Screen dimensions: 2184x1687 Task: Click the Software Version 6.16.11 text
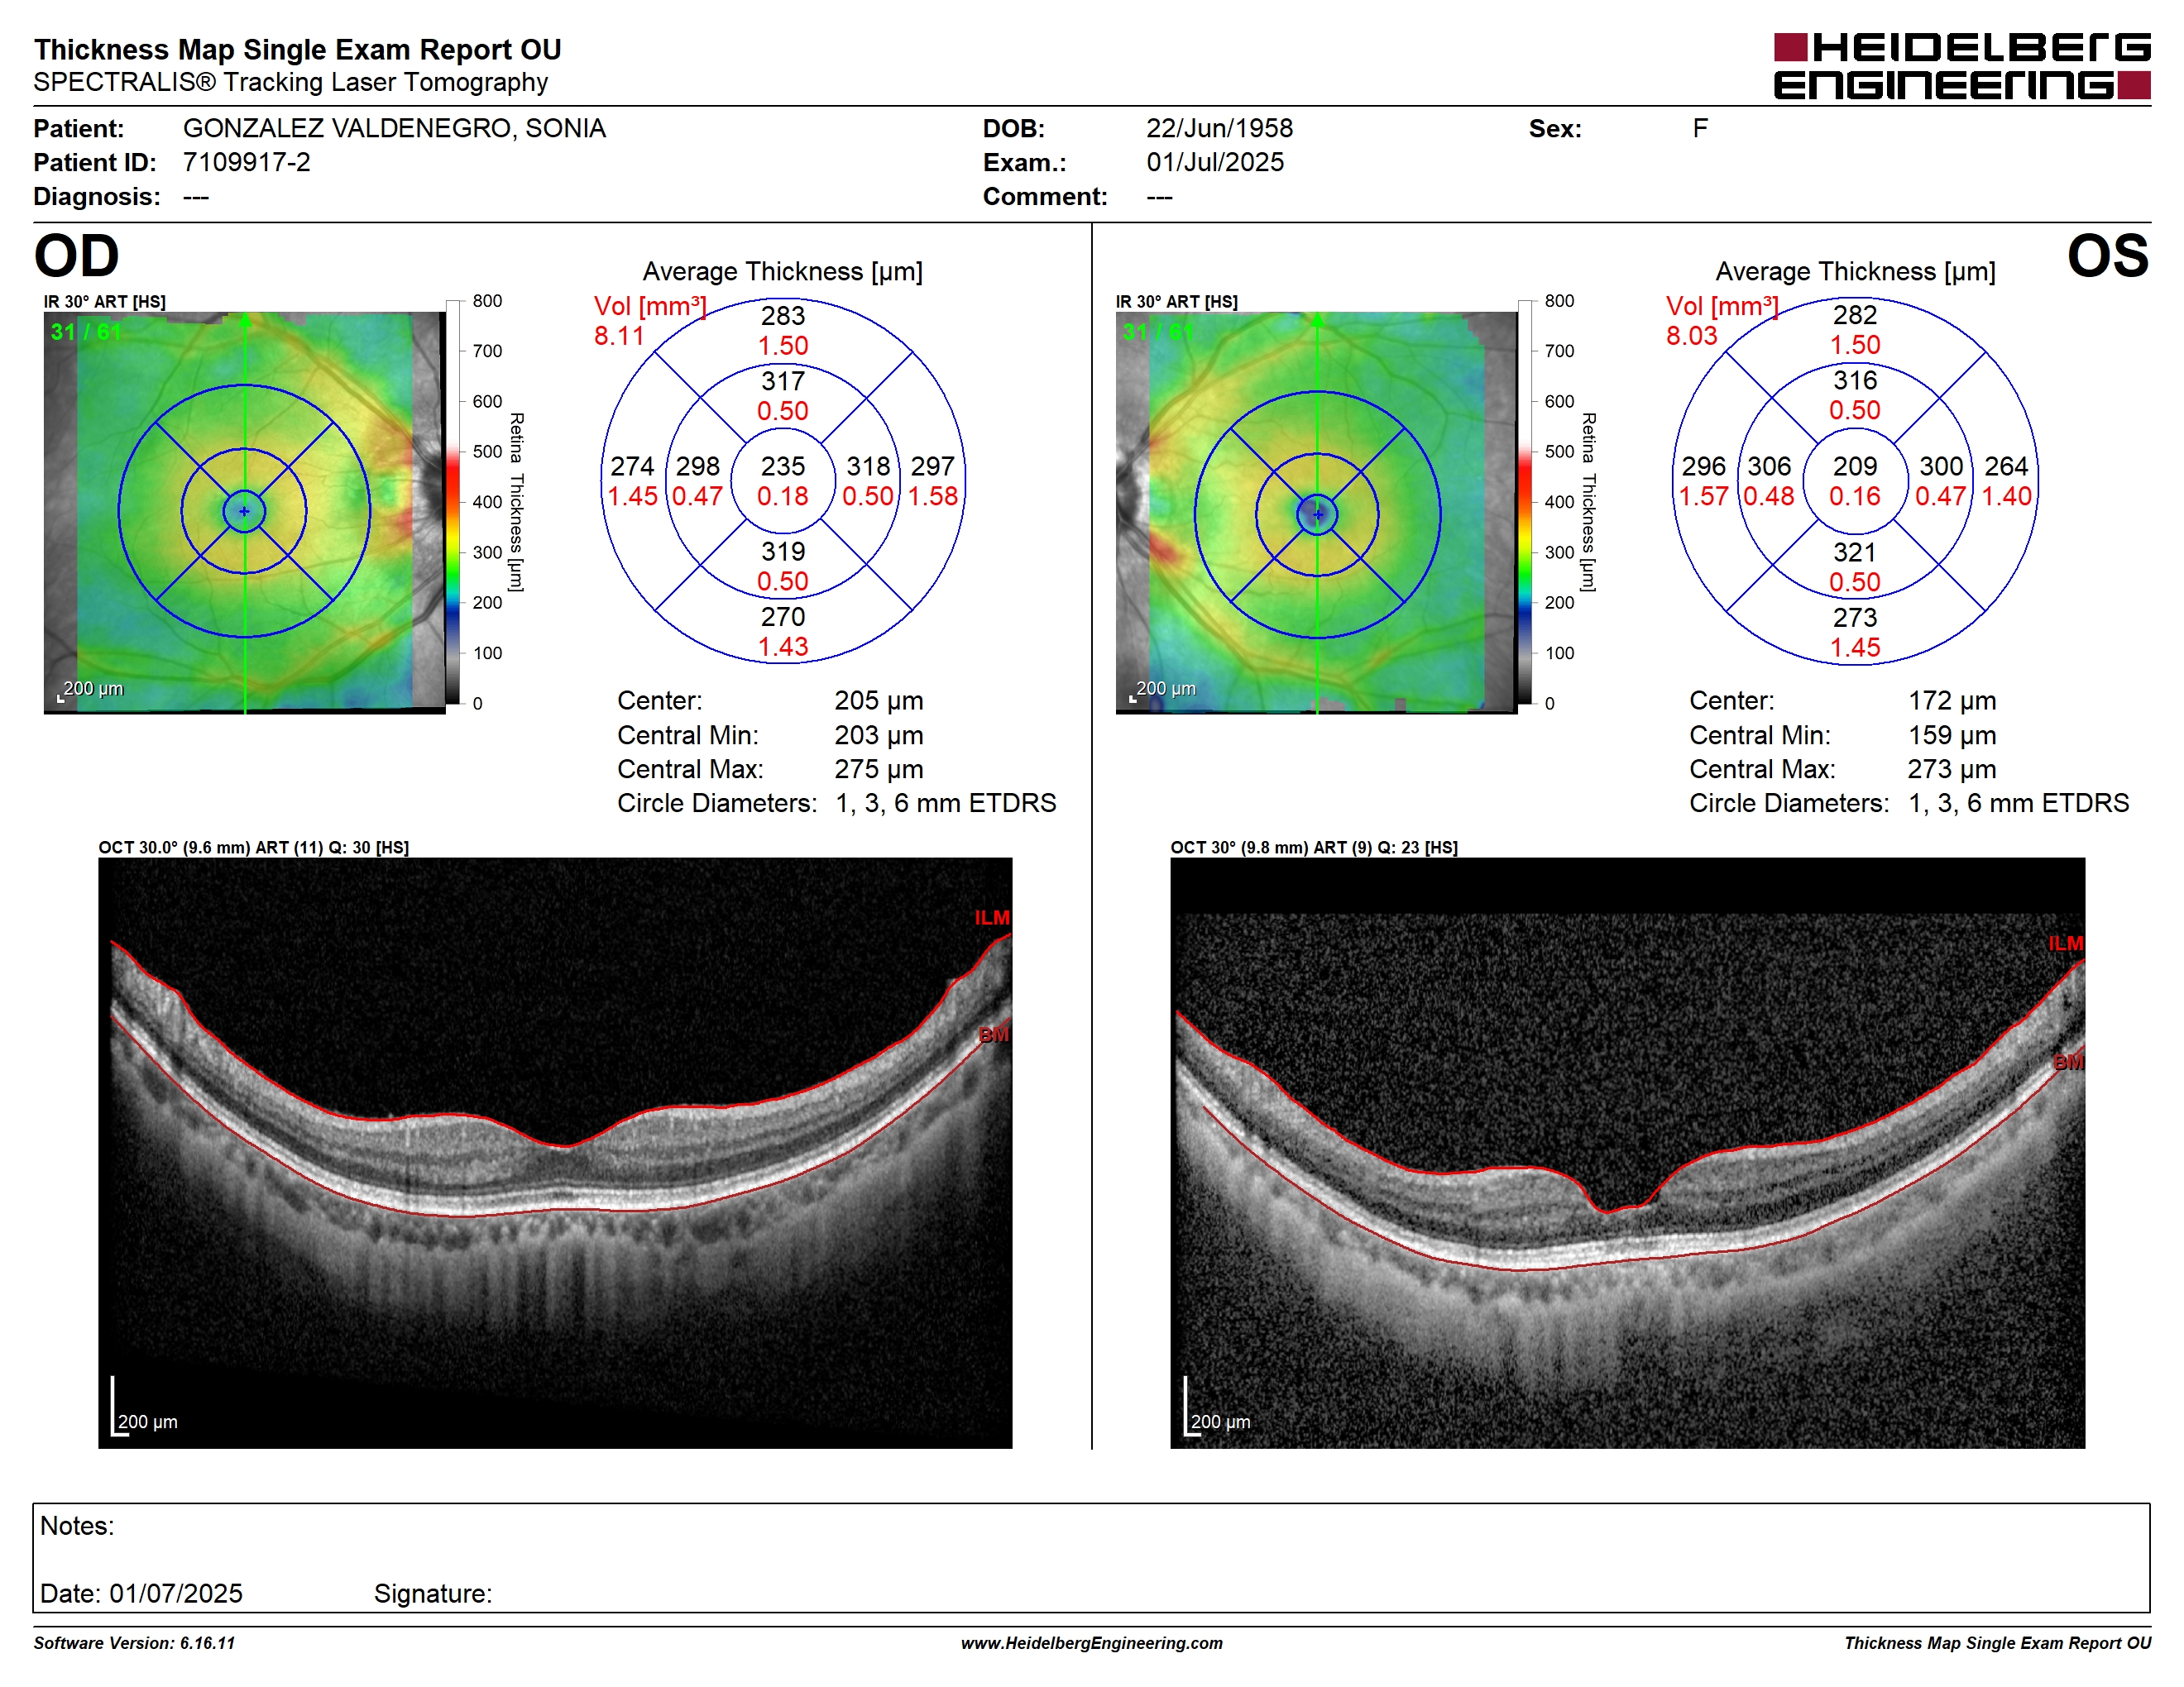tap(134, 1643)
